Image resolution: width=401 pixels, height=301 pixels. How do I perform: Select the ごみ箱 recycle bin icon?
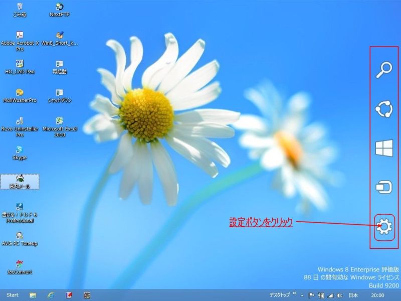(x=20, y=7)
